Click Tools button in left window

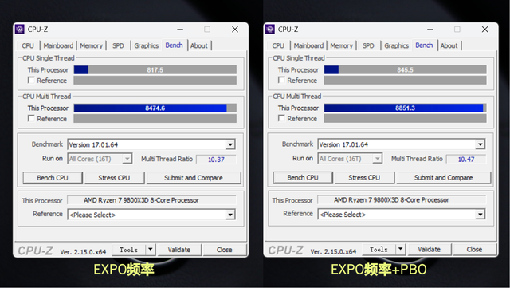pos(129,250)
